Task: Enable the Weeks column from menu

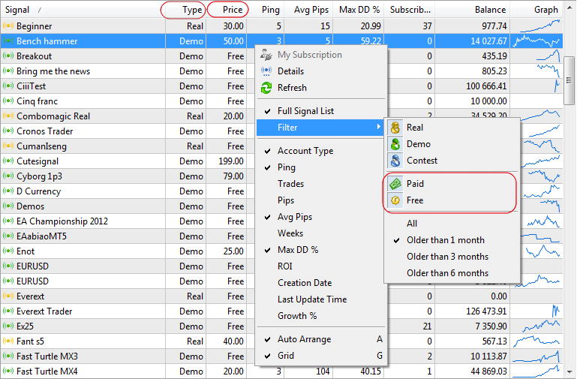Action: (x=321, y=233)
